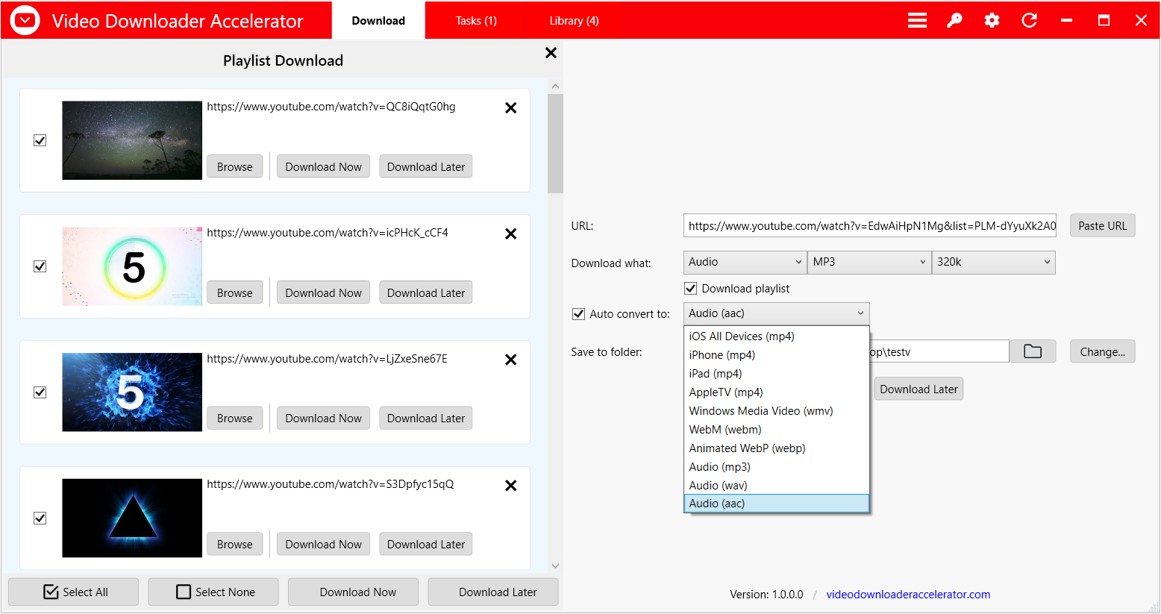Viewport: 1161px width, 614px height.
Task: Uncheck the second playlist video checkbox
Action: pos(40,266)
